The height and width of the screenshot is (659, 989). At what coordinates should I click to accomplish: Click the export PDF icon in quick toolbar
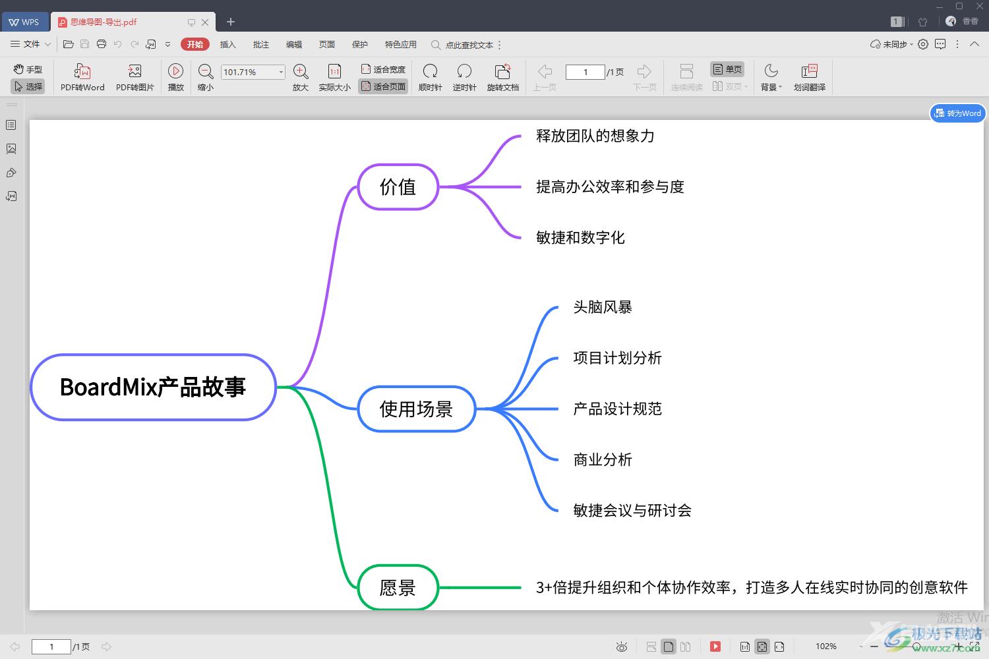[x=151, y=45]
